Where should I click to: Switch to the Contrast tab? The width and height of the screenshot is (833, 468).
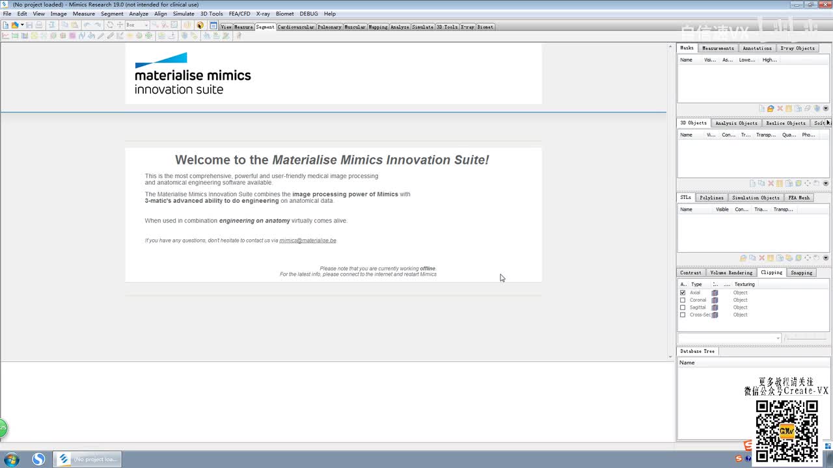(x=690, y=273)
